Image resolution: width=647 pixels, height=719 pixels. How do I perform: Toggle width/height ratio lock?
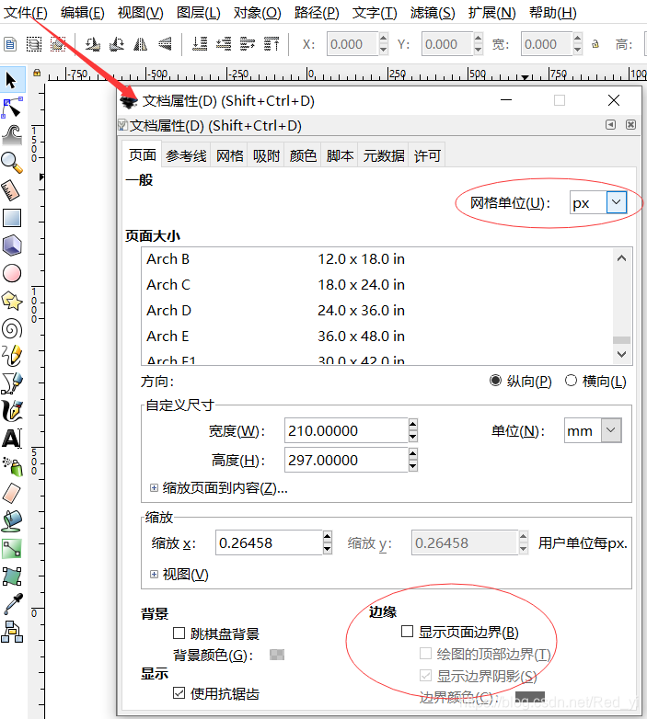pos(595,44)
